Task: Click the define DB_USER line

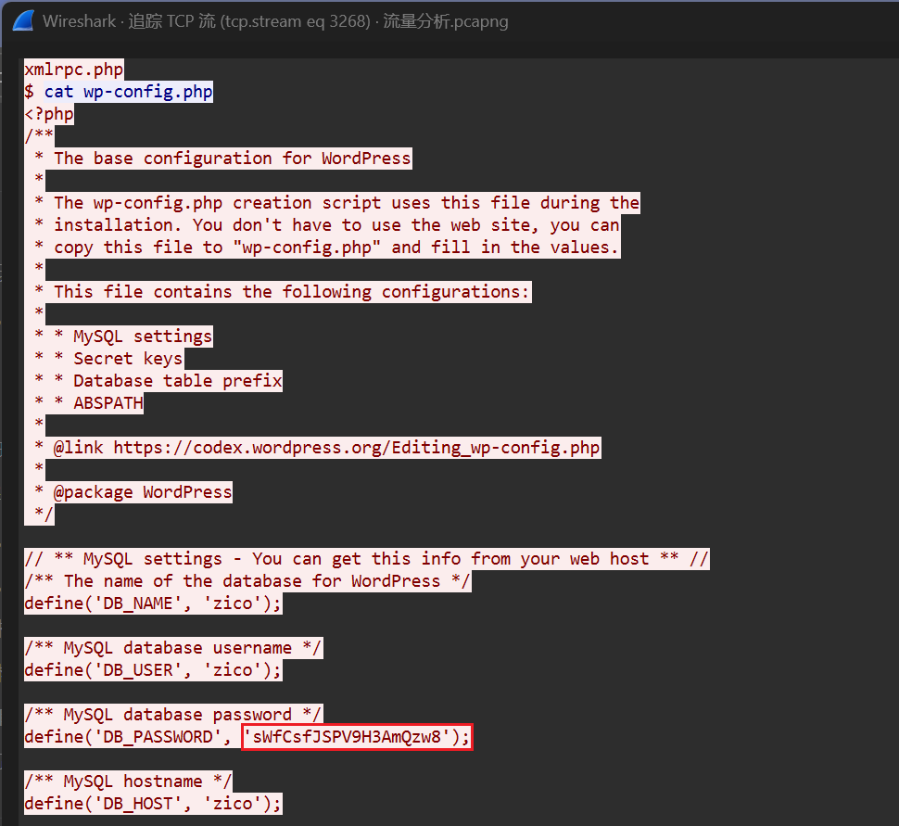Action: coord(153,670)
